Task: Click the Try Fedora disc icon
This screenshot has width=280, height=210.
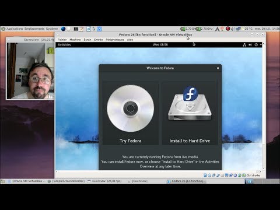Action: click(x=131, y=108)
